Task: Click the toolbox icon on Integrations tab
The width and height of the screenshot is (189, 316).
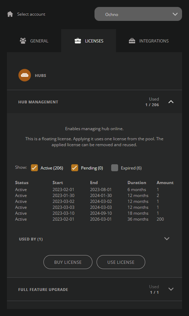Action: point(132,41)
